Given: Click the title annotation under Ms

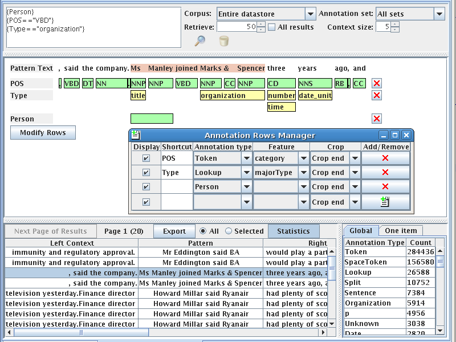Looking at the screenshot, I should point(138,95).
